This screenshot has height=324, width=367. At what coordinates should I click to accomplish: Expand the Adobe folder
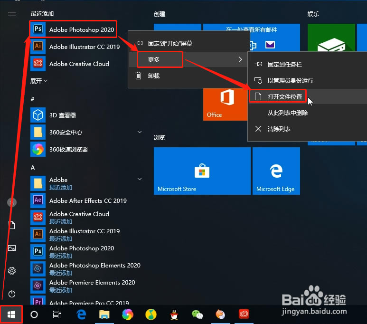coord(85,183)
